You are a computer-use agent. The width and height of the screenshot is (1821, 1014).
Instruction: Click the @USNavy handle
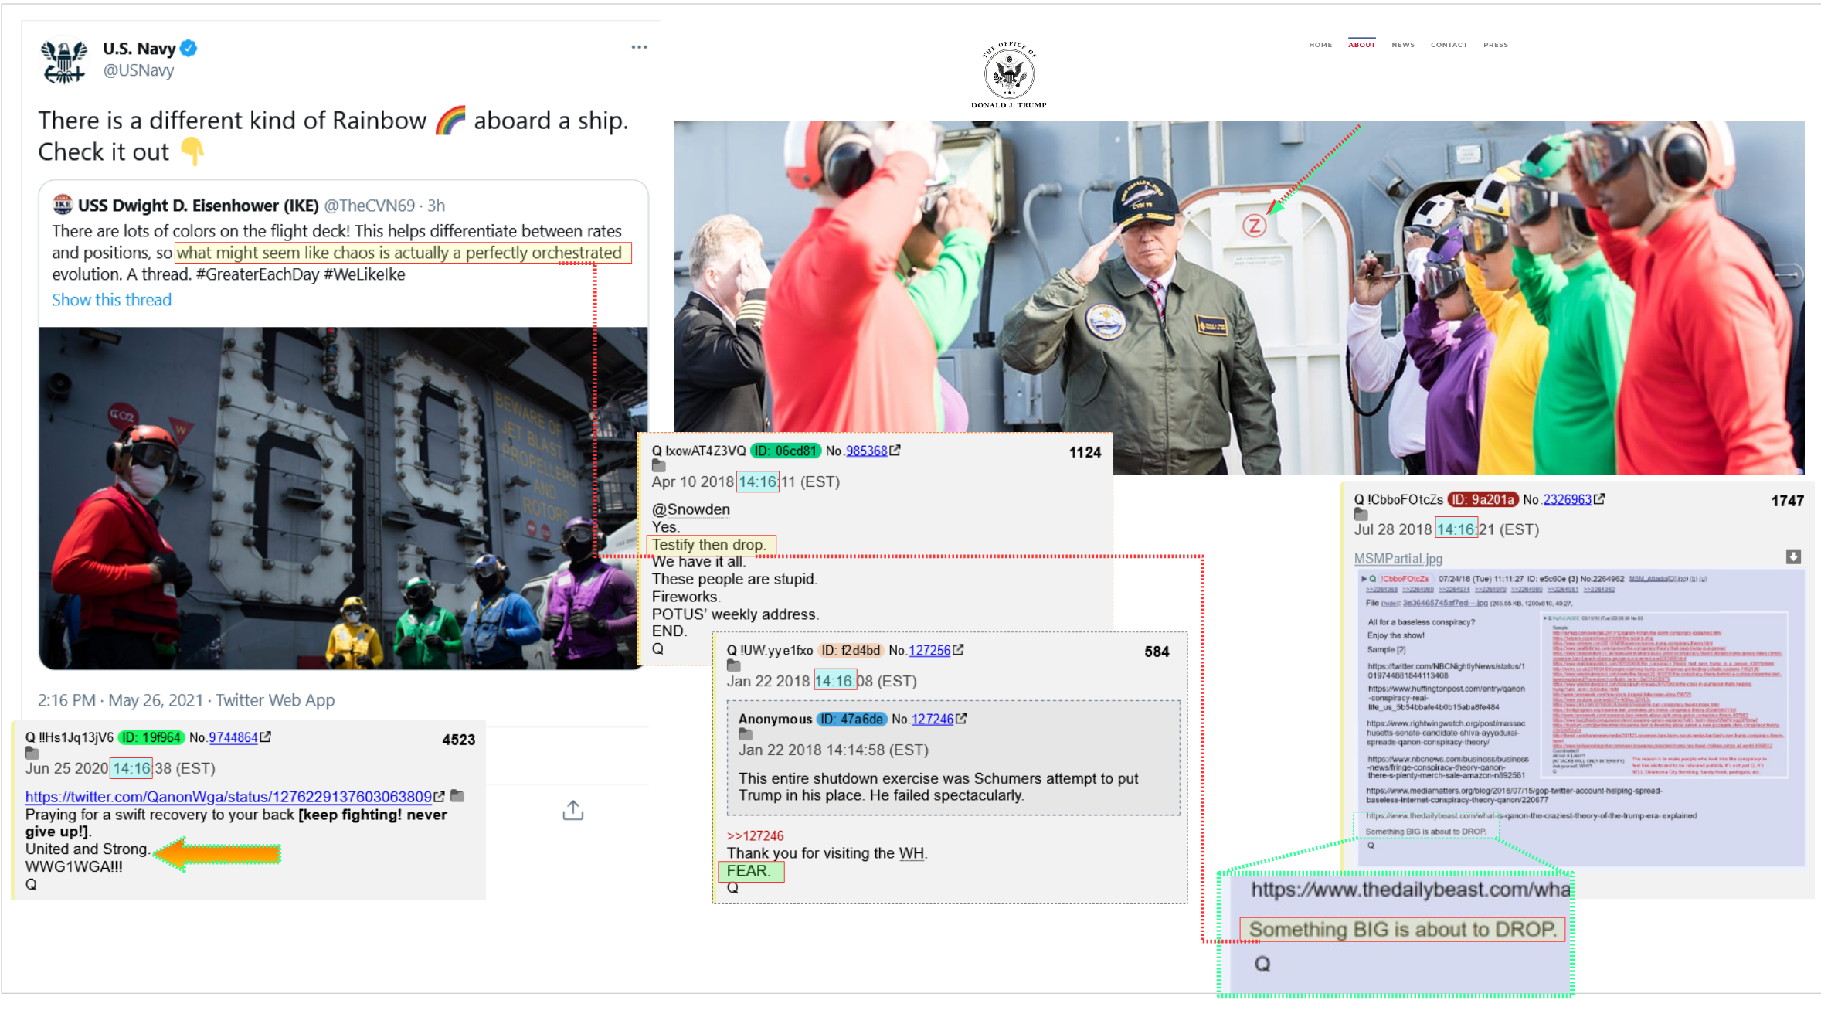(138, 70)
